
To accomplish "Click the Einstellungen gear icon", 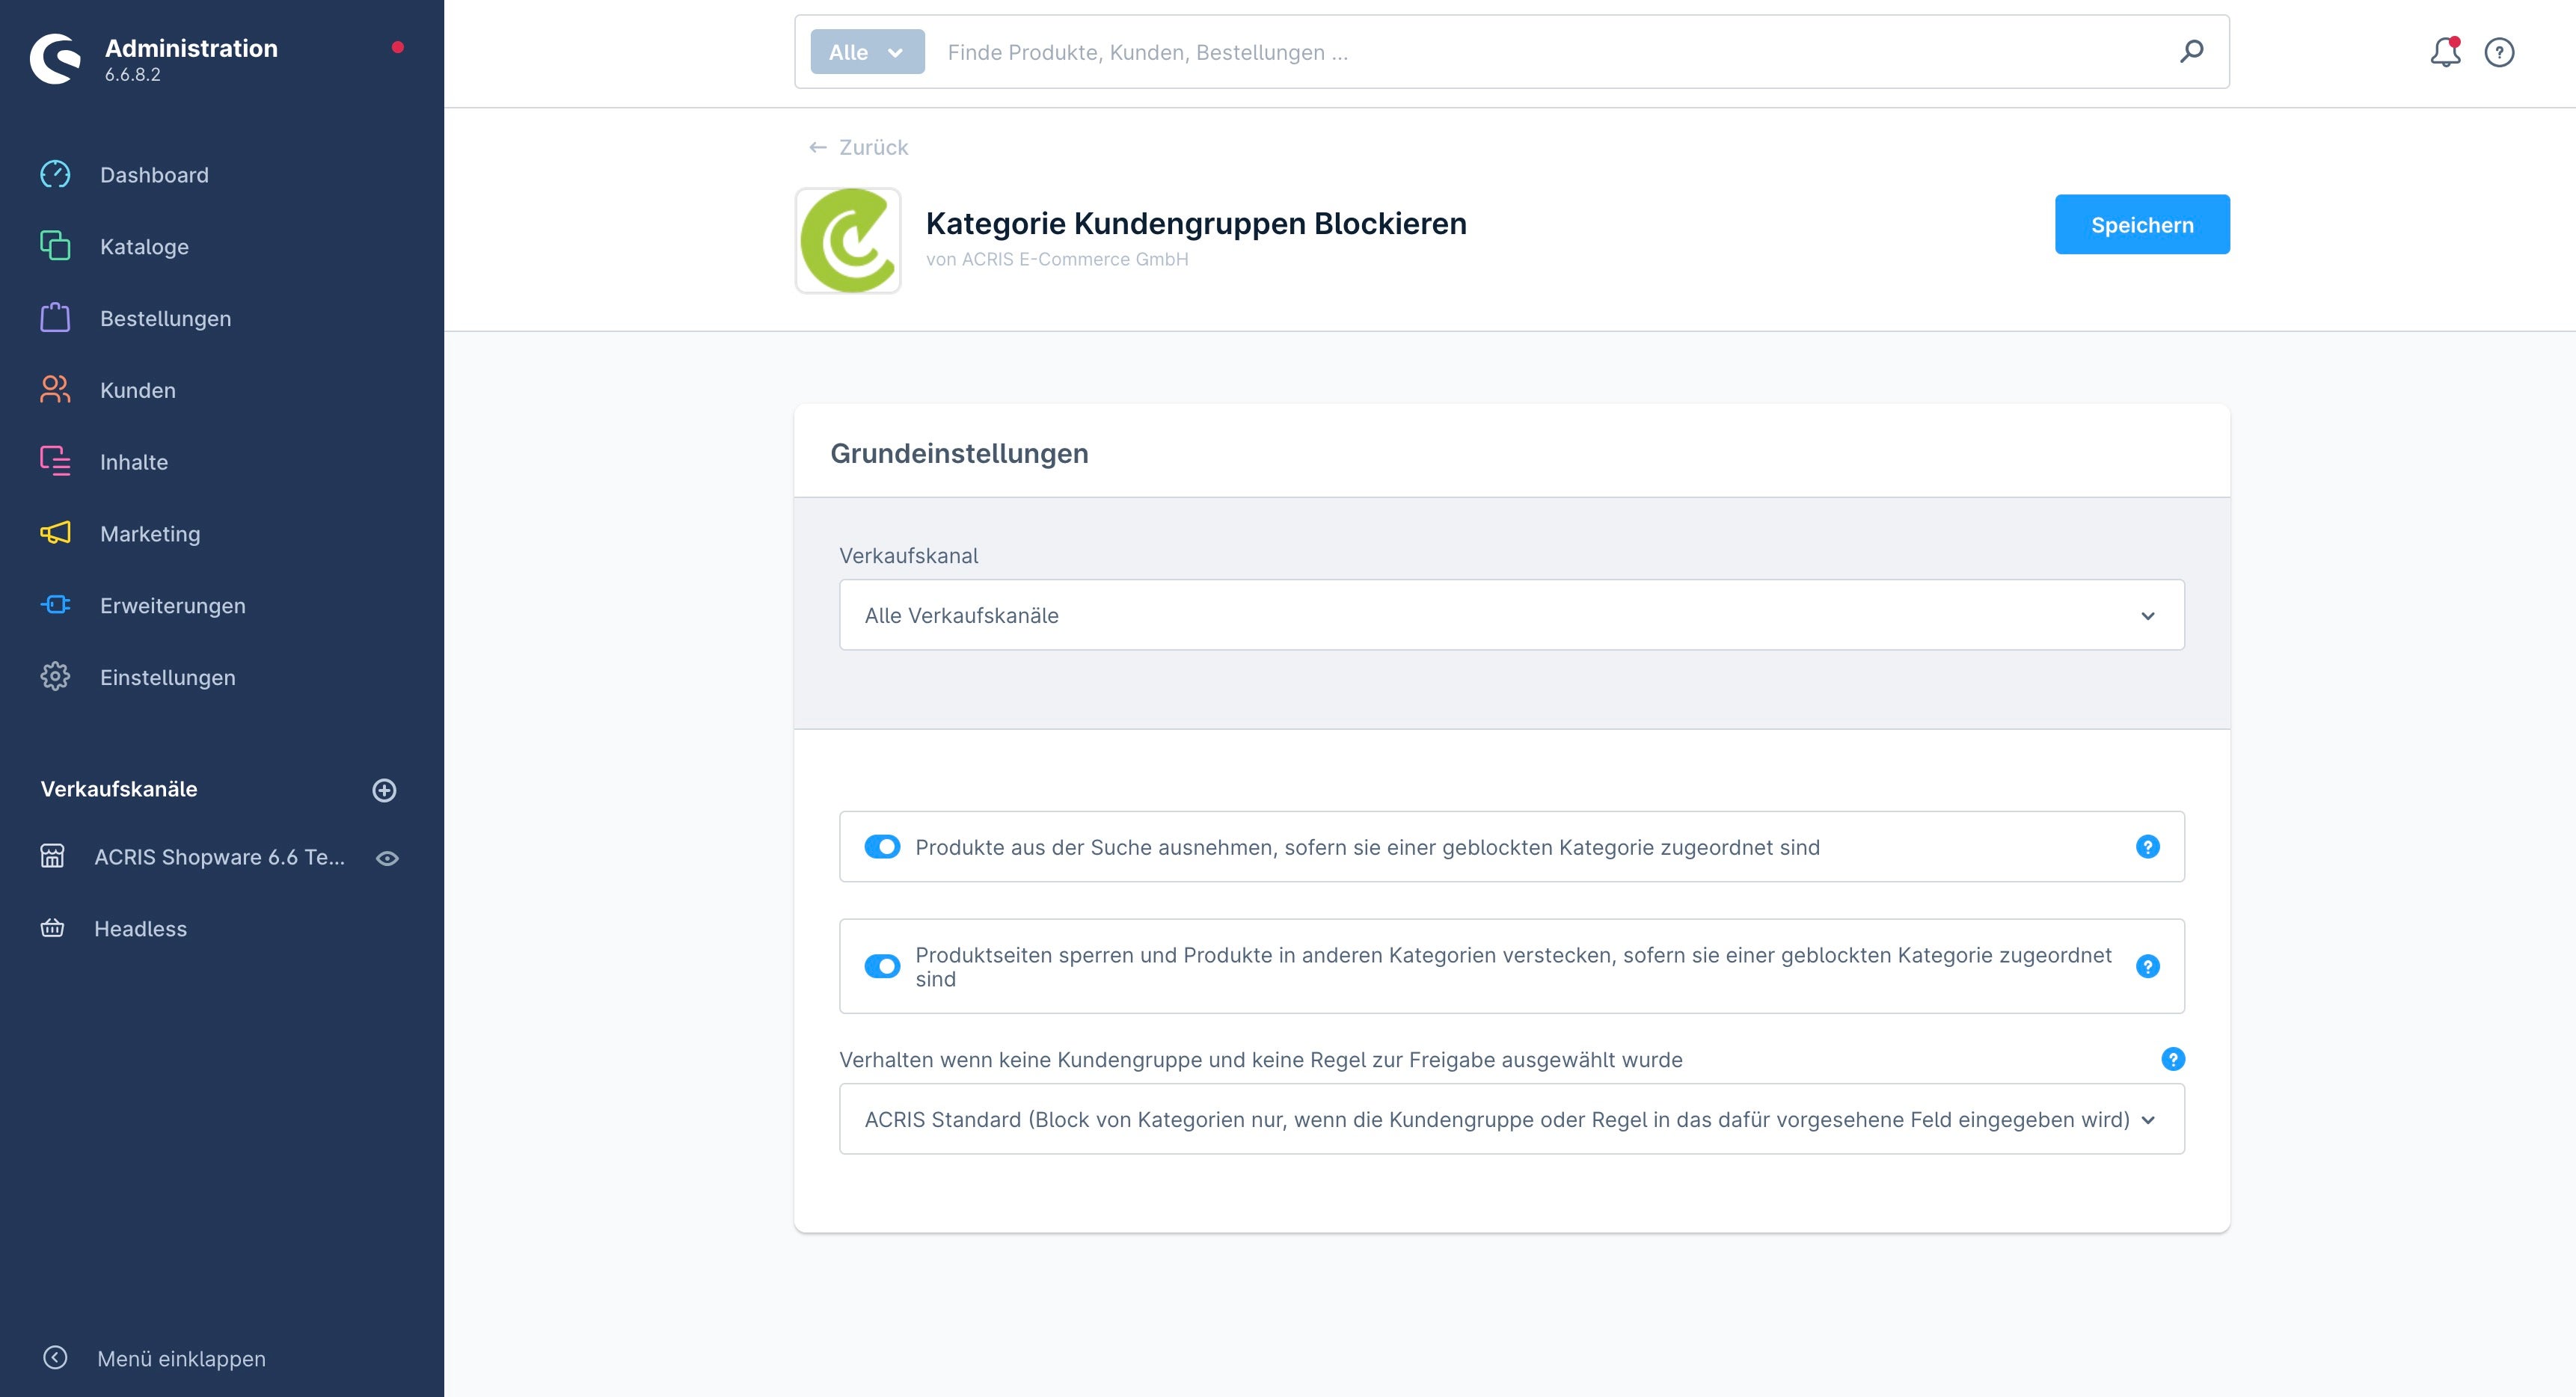I will [x=55, y=677].
